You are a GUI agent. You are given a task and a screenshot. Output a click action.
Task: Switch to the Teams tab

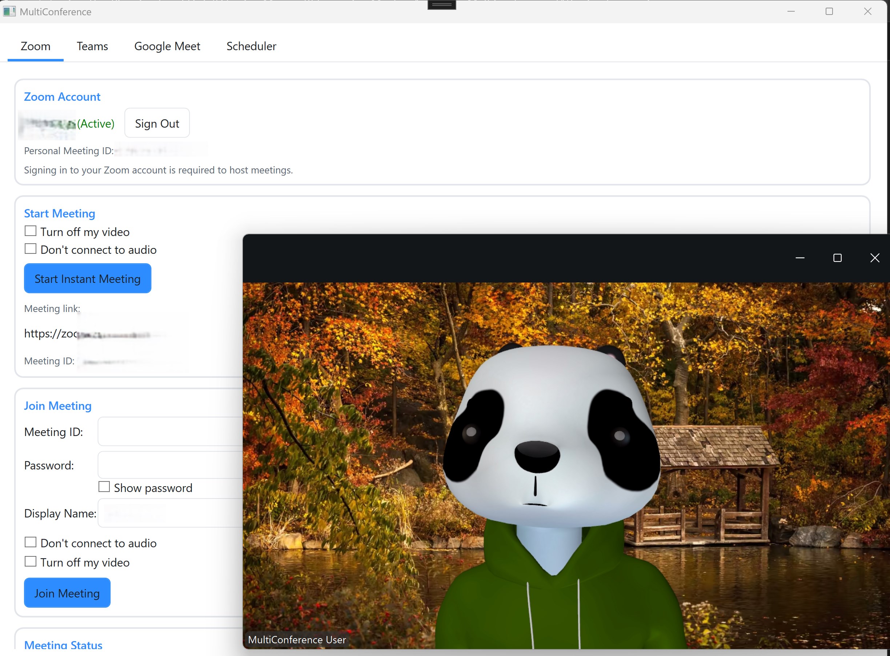pos(92,46)
